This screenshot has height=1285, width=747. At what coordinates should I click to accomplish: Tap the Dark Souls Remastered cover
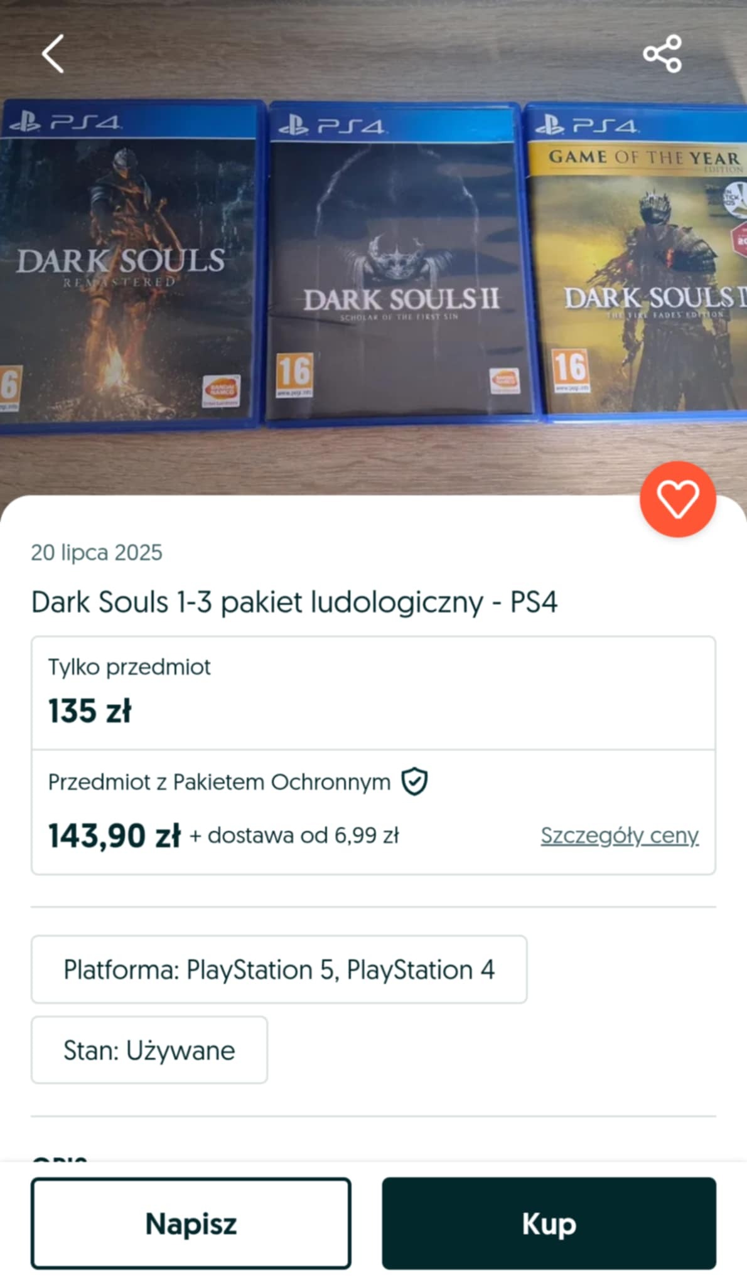pos(126,270)
